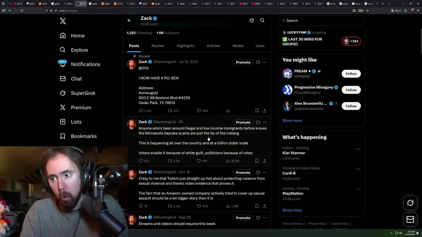Join LUCKYY10P live space +284
This screenshot has width=422, height=237.
coord(351,41)
